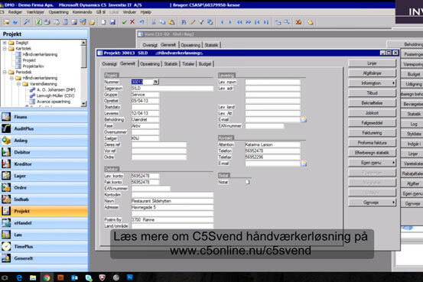Open lookup button next to Nummer field
This screenshot has width=423, height=282.
156,82
